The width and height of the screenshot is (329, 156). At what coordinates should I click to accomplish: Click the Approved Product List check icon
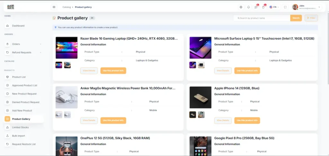point(8,85)
